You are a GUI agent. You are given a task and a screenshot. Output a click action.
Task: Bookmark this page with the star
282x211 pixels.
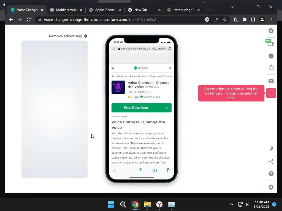click(x=225, y=20)
